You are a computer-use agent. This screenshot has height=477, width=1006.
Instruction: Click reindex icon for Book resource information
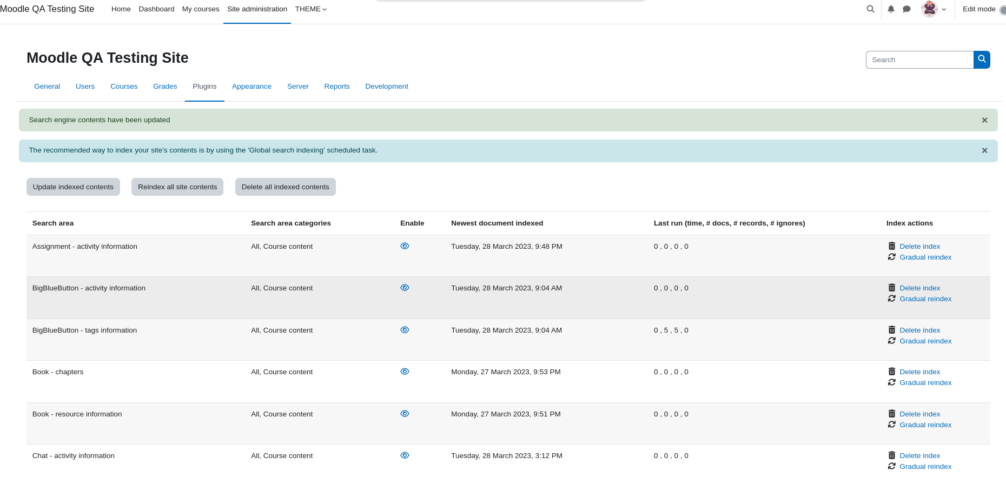[x=892, y=425]
